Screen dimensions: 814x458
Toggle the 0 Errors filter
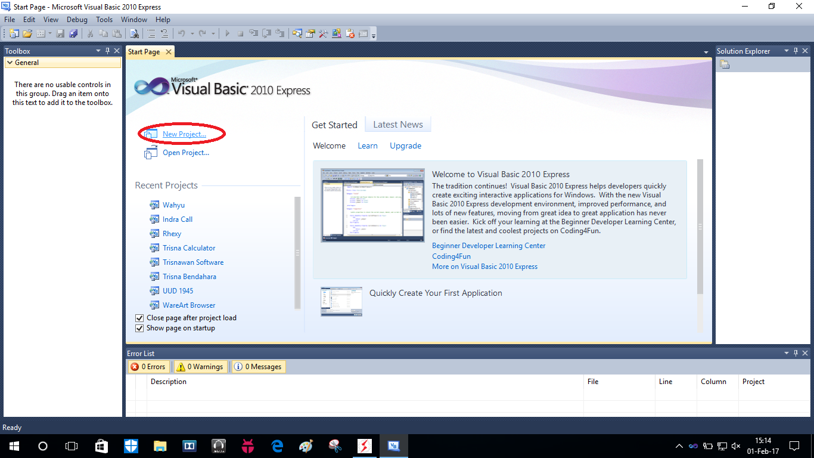[x=149, y=367]
